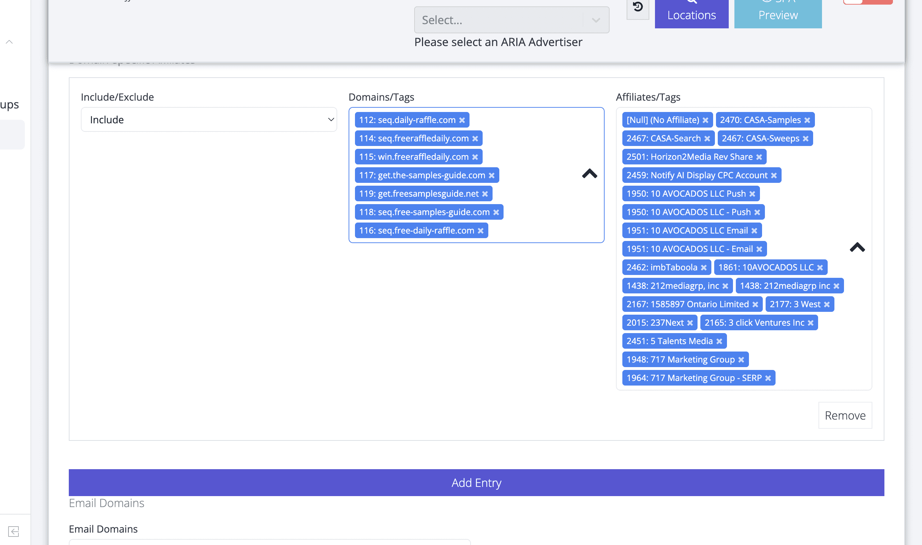922x545 pixels.
Task: Toggle the red switch at top right
Action: (x=868, y=1)
